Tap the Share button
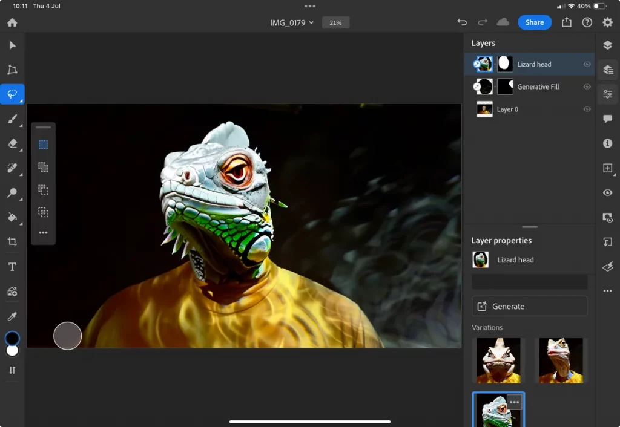The image size is (620, 427). click(x=535, y=22)
